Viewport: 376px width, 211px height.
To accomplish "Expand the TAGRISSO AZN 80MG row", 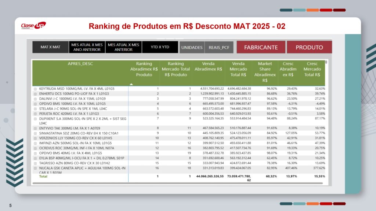I will pyautogui.click(x=35, y=163).
